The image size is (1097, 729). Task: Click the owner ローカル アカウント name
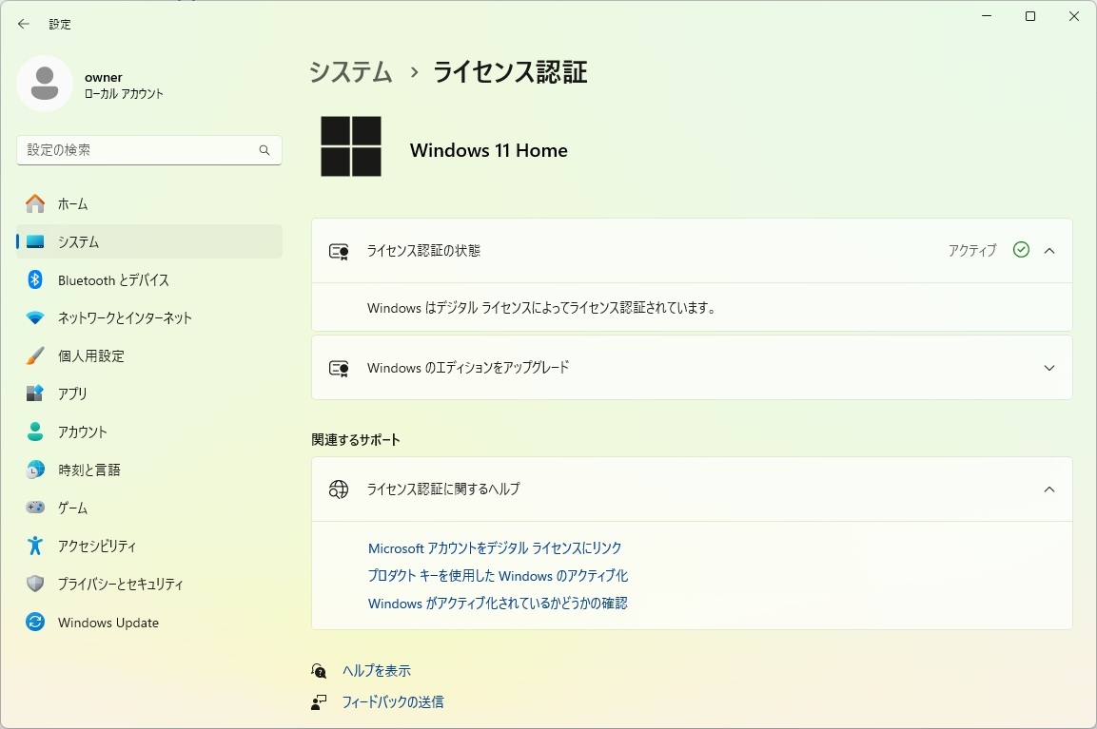pos(123,86)
